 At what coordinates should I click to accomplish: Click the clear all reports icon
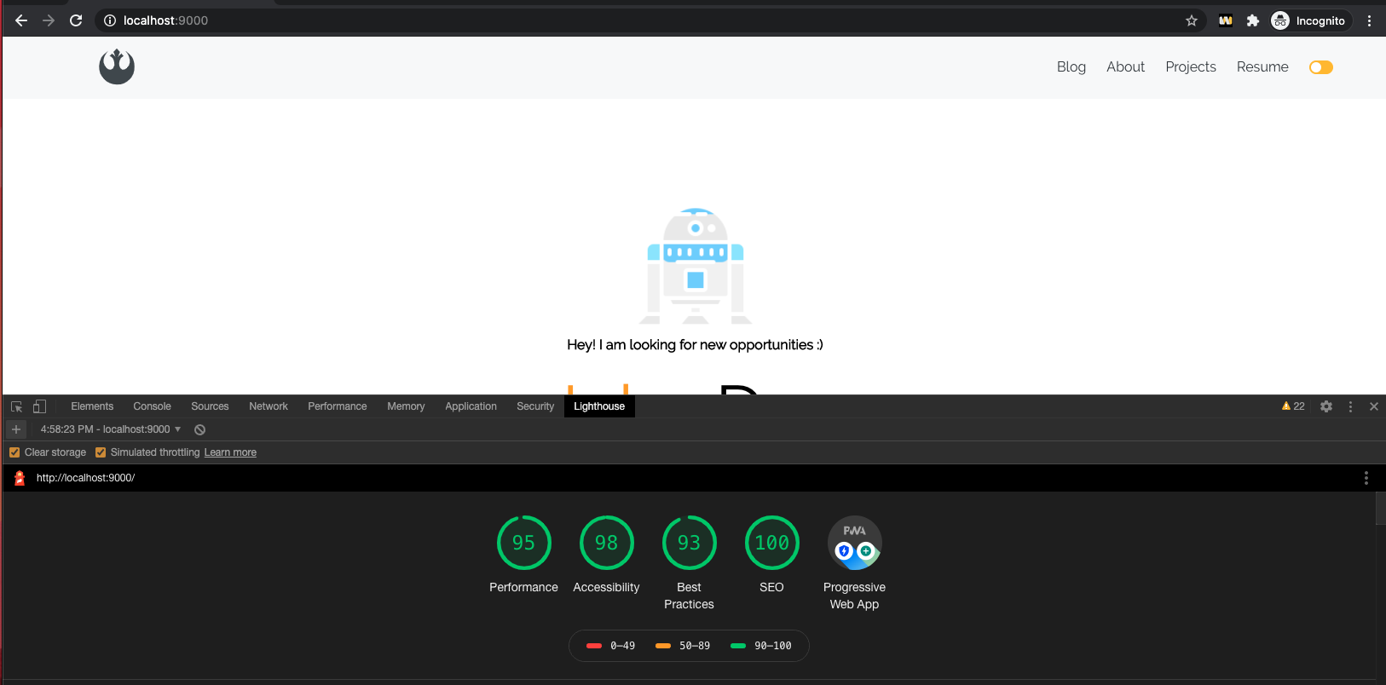[199, 429]
